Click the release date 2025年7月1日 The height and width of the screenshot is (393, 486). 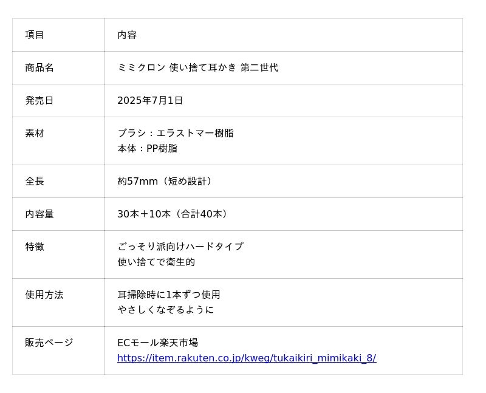pyautogui.click(x=150, y=100)
